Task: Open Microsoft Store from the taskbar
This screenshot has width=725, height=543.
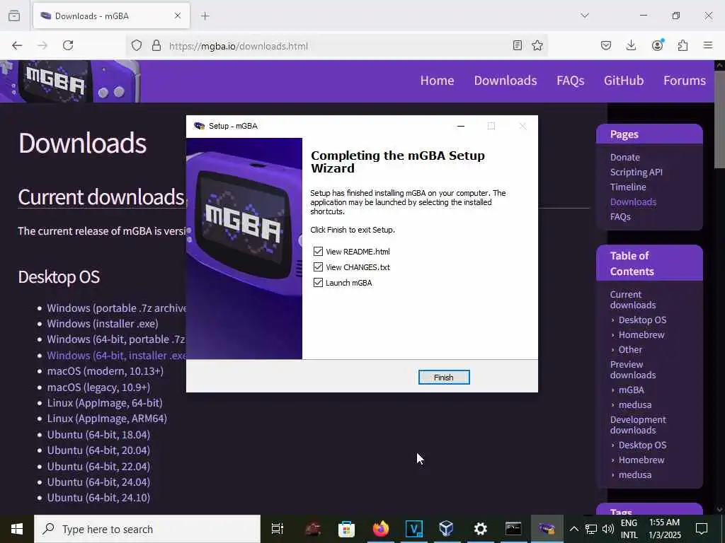Action: pos(346,529)
